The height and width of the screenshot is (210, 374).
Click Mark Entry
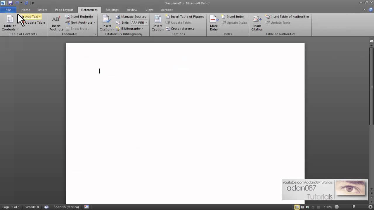pyautogui.click(x=214, y=23)
